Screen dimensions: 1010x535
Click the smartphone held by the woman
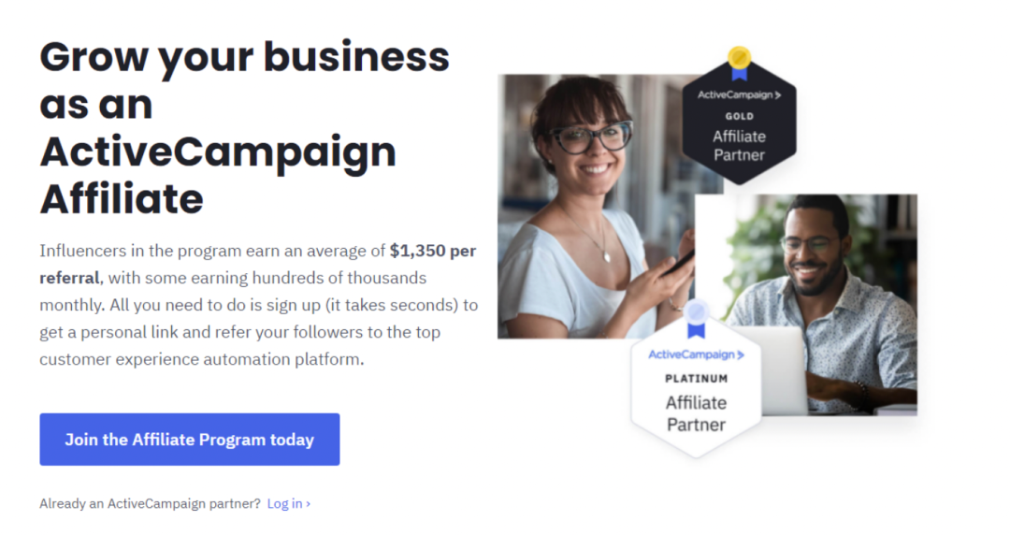(x=682, y=260)
